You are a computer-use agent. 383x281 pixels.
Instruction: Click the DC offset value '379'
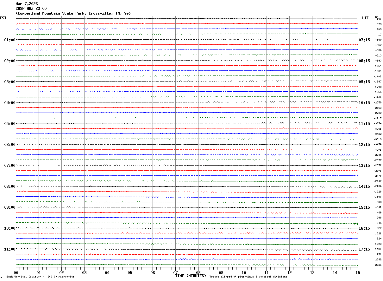379,24
